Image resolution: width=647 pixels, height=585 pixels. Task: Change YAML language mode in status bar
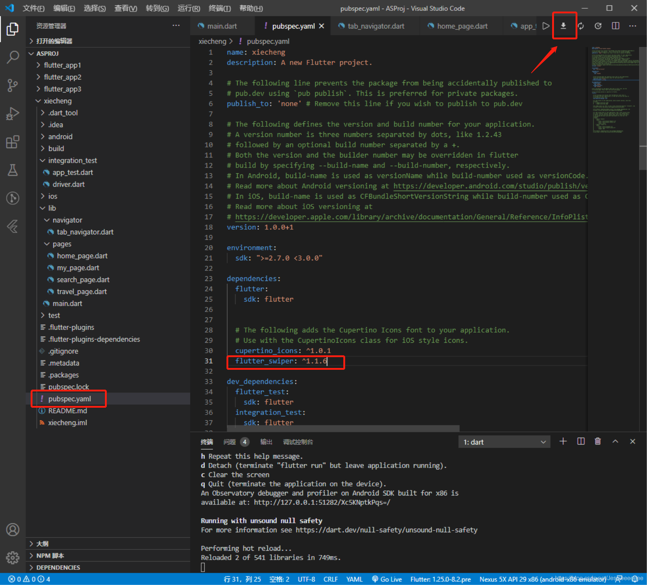point(355,579)
